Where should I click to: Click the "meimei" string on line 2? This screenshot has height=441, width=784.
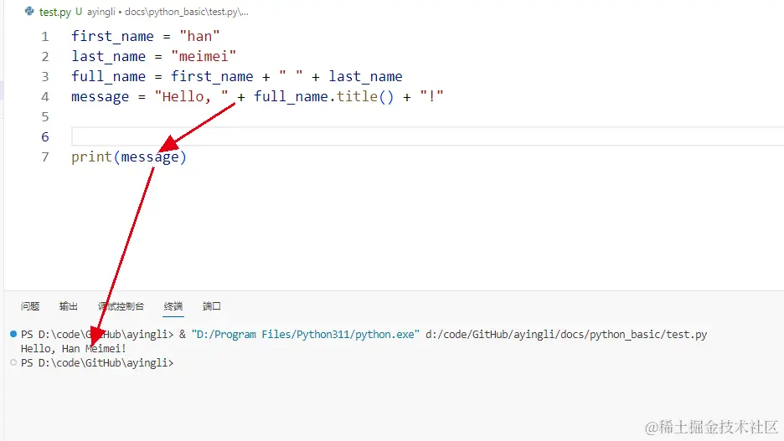[204, 56]
